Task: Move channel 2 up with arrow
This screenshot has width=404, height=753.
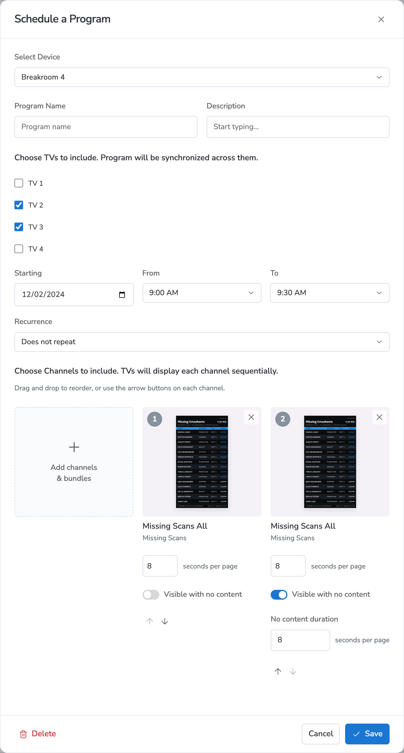Action: click(278, 671)
